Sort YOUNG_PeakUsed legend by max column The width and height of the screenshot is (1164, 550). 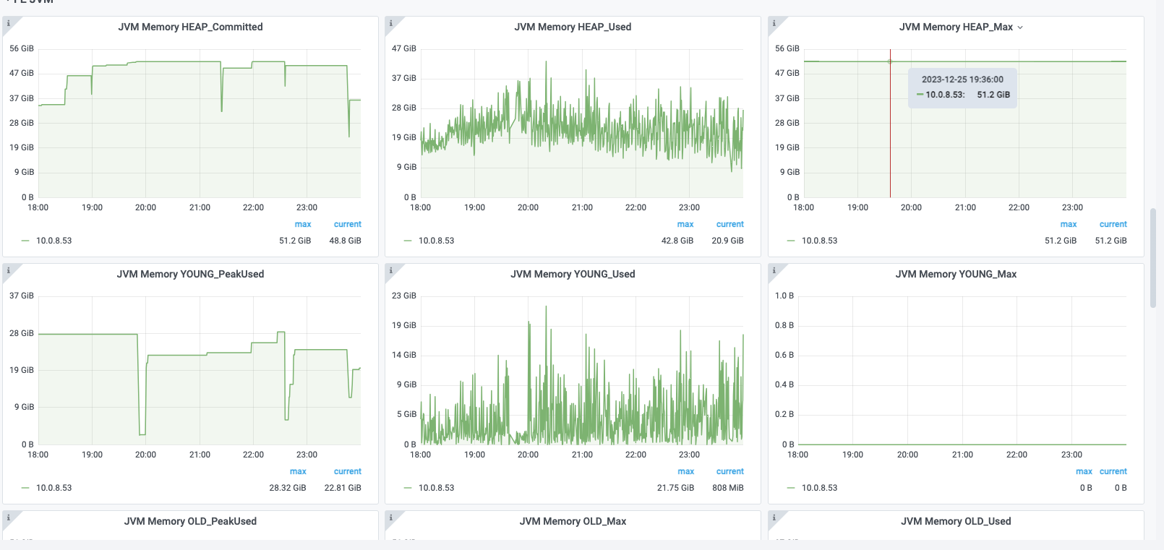pyautogui.click(x=298, y=471)
